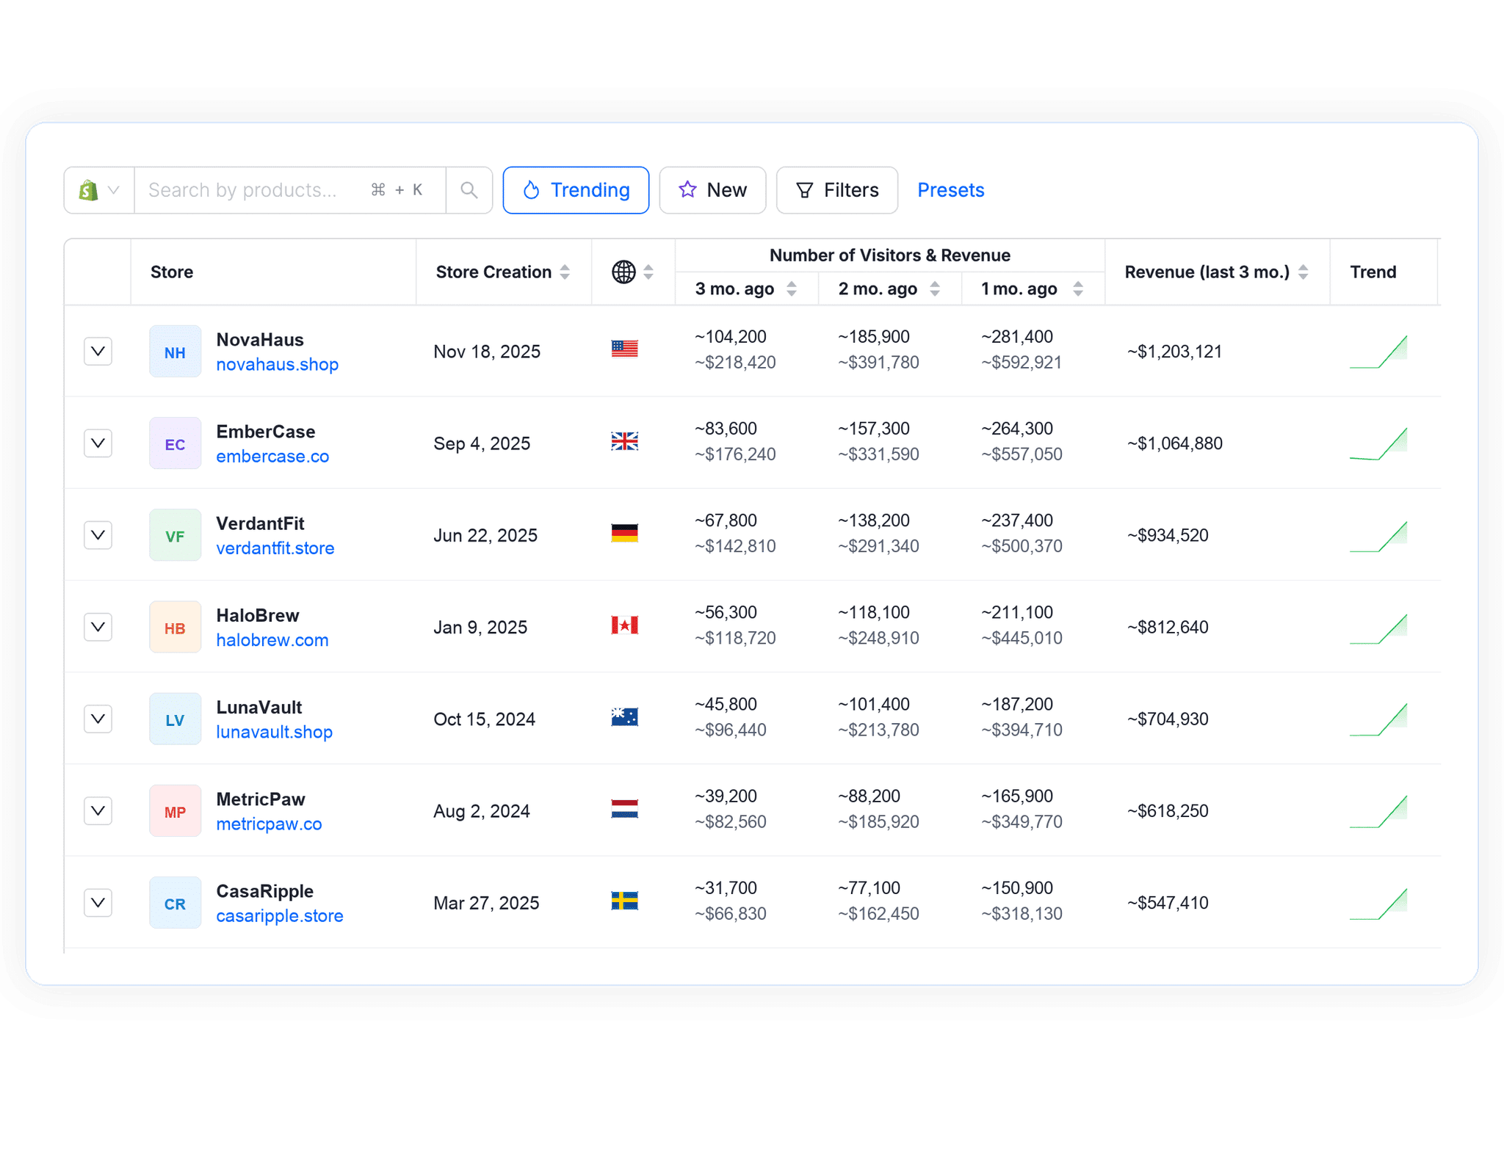
Task: Click revenue value ~$1,203,121
Action: pyautogui.click(x=1174, y=352)
